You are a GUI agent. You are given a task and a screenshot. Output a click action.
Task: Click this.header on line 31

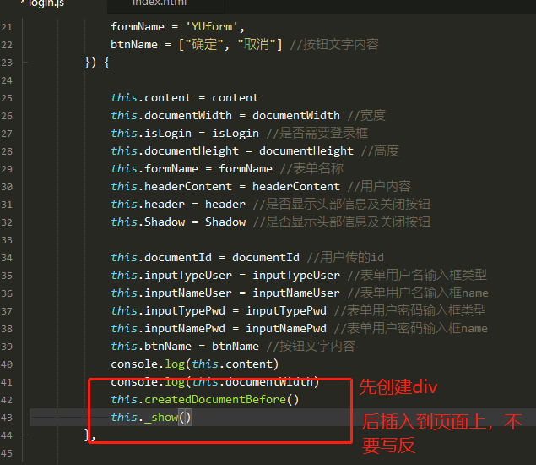148,205
